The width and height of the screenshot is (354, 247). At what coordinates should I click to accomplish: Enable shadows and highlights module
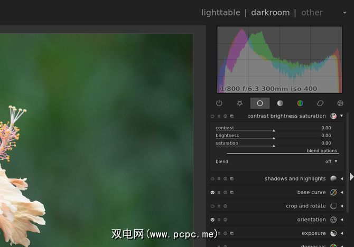pos(212,178)
